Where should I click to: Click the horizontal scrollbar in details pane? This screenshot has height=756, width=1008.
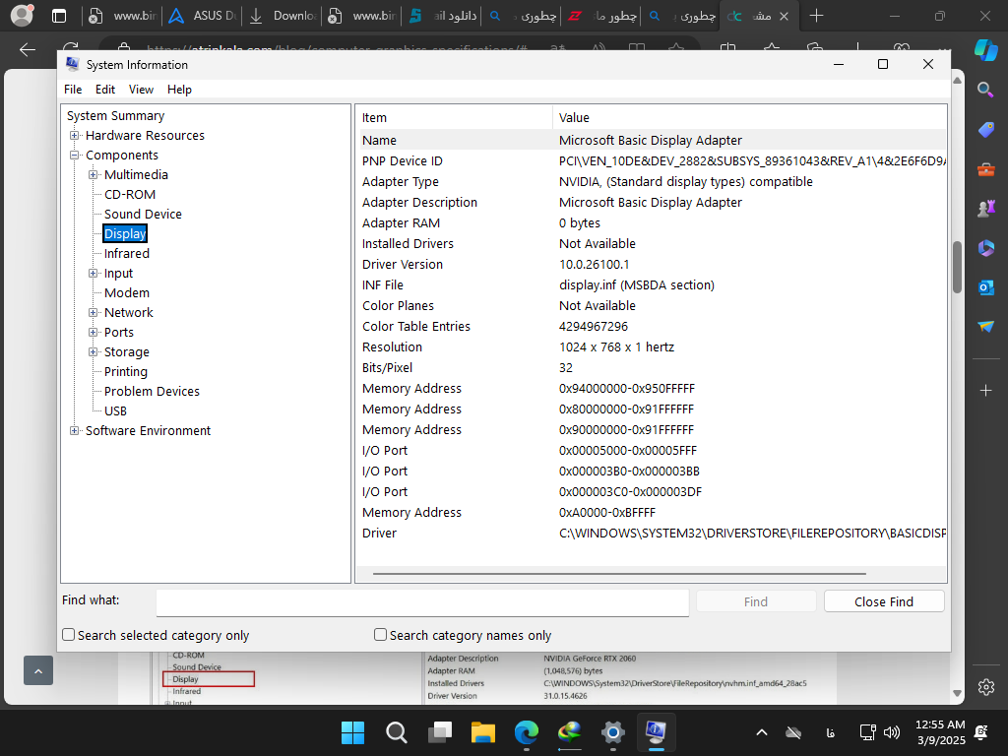click(x=619, y=574)
